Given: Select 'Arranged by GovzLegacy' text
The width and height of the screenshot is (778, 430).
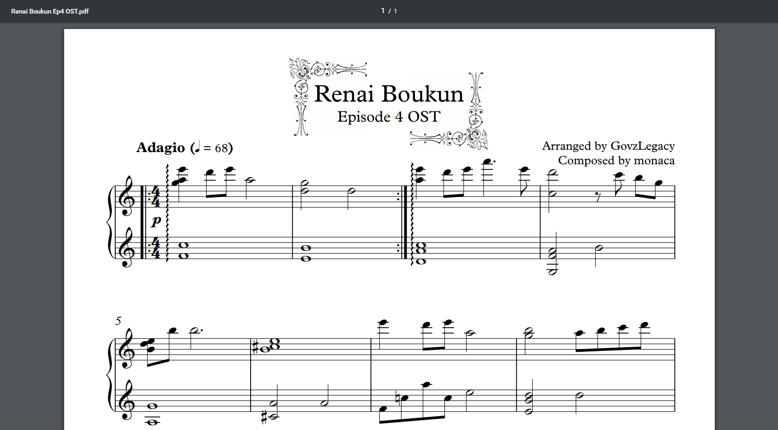Looking at the screenshot, I should 608,146.
